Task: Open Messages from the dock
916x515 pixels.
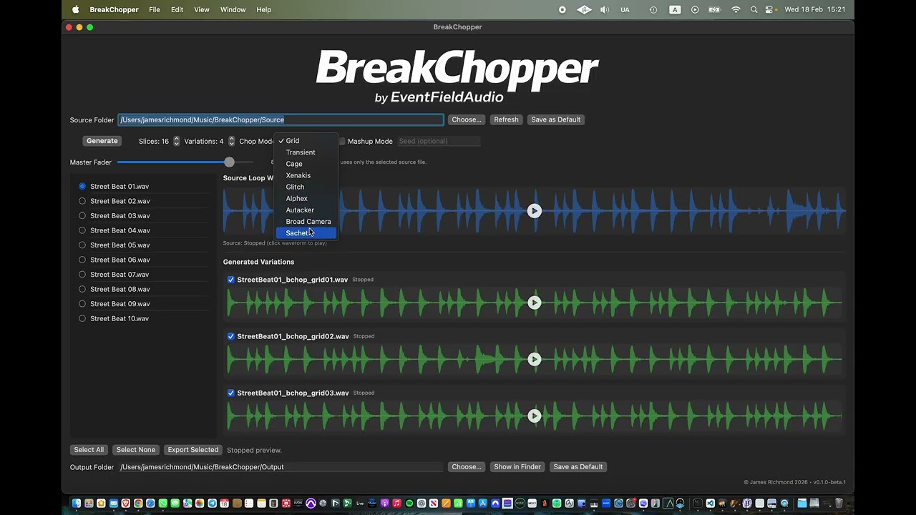Action: (175, 504)
